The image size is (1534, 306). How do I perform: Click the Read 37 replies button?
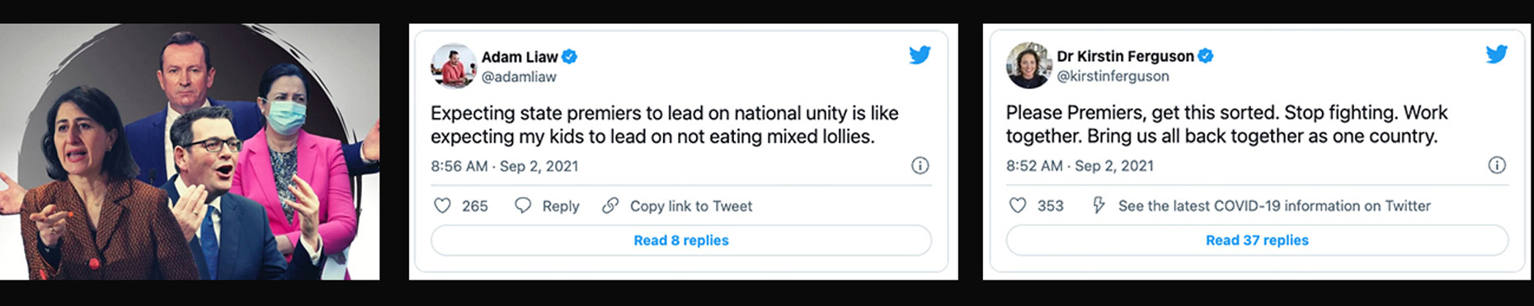click(x=1257, y=240)
